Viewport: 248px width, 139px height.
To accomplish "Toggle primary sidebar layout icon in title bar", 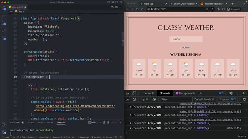I will [x=108, y=2].
